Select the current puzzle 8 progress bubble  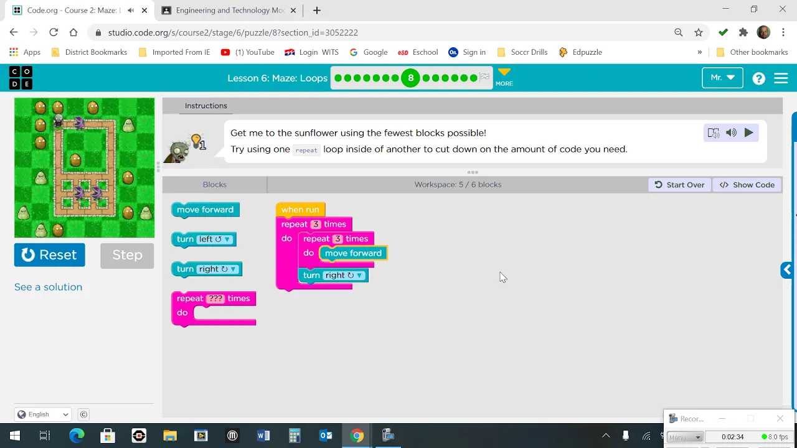point(410,78)
